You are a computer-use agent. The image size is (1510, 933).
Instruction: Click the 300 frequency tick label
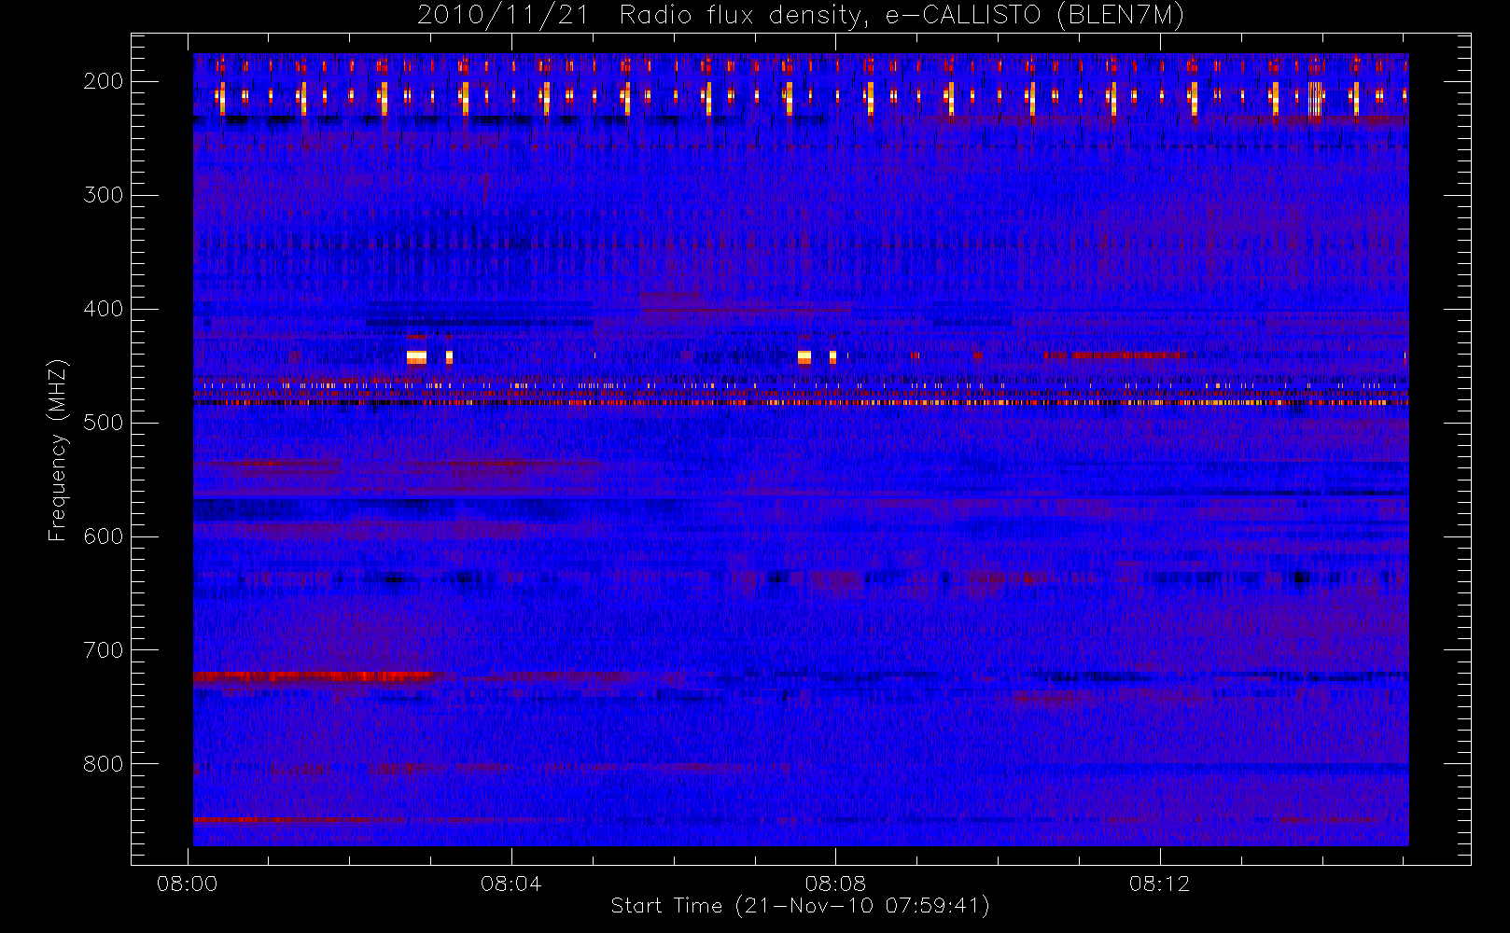click(104, 195)
